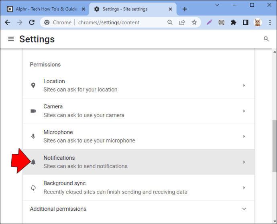Open the Settings hamburger main menu

coord(11,39)
